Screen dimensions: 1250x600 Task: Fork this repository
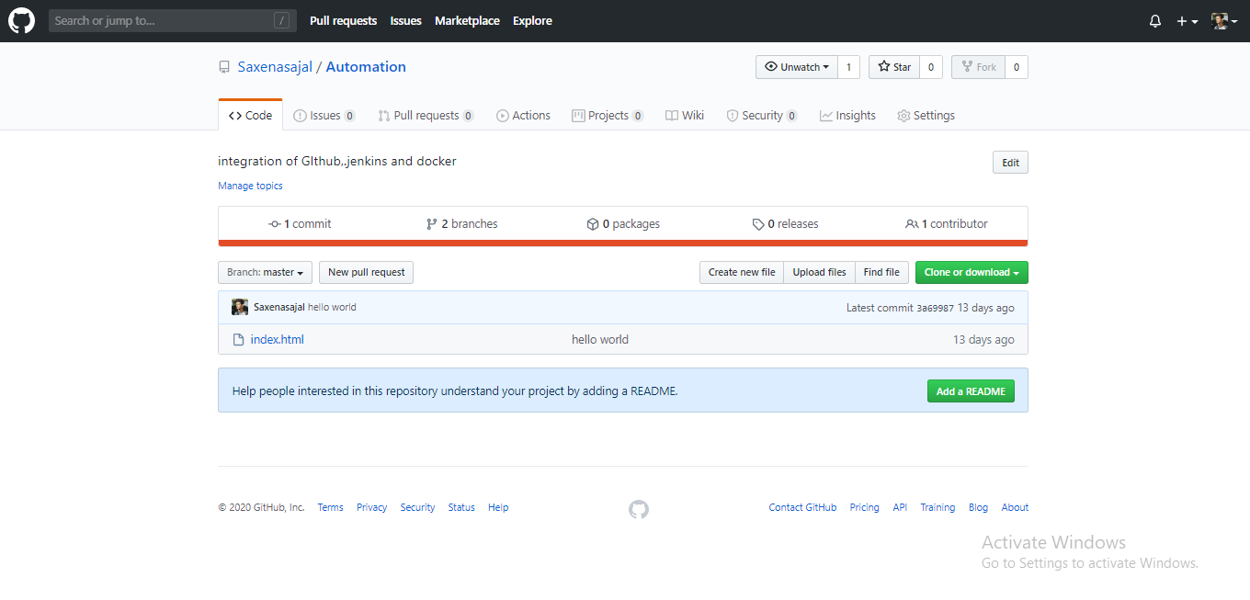tap(977, 66)
